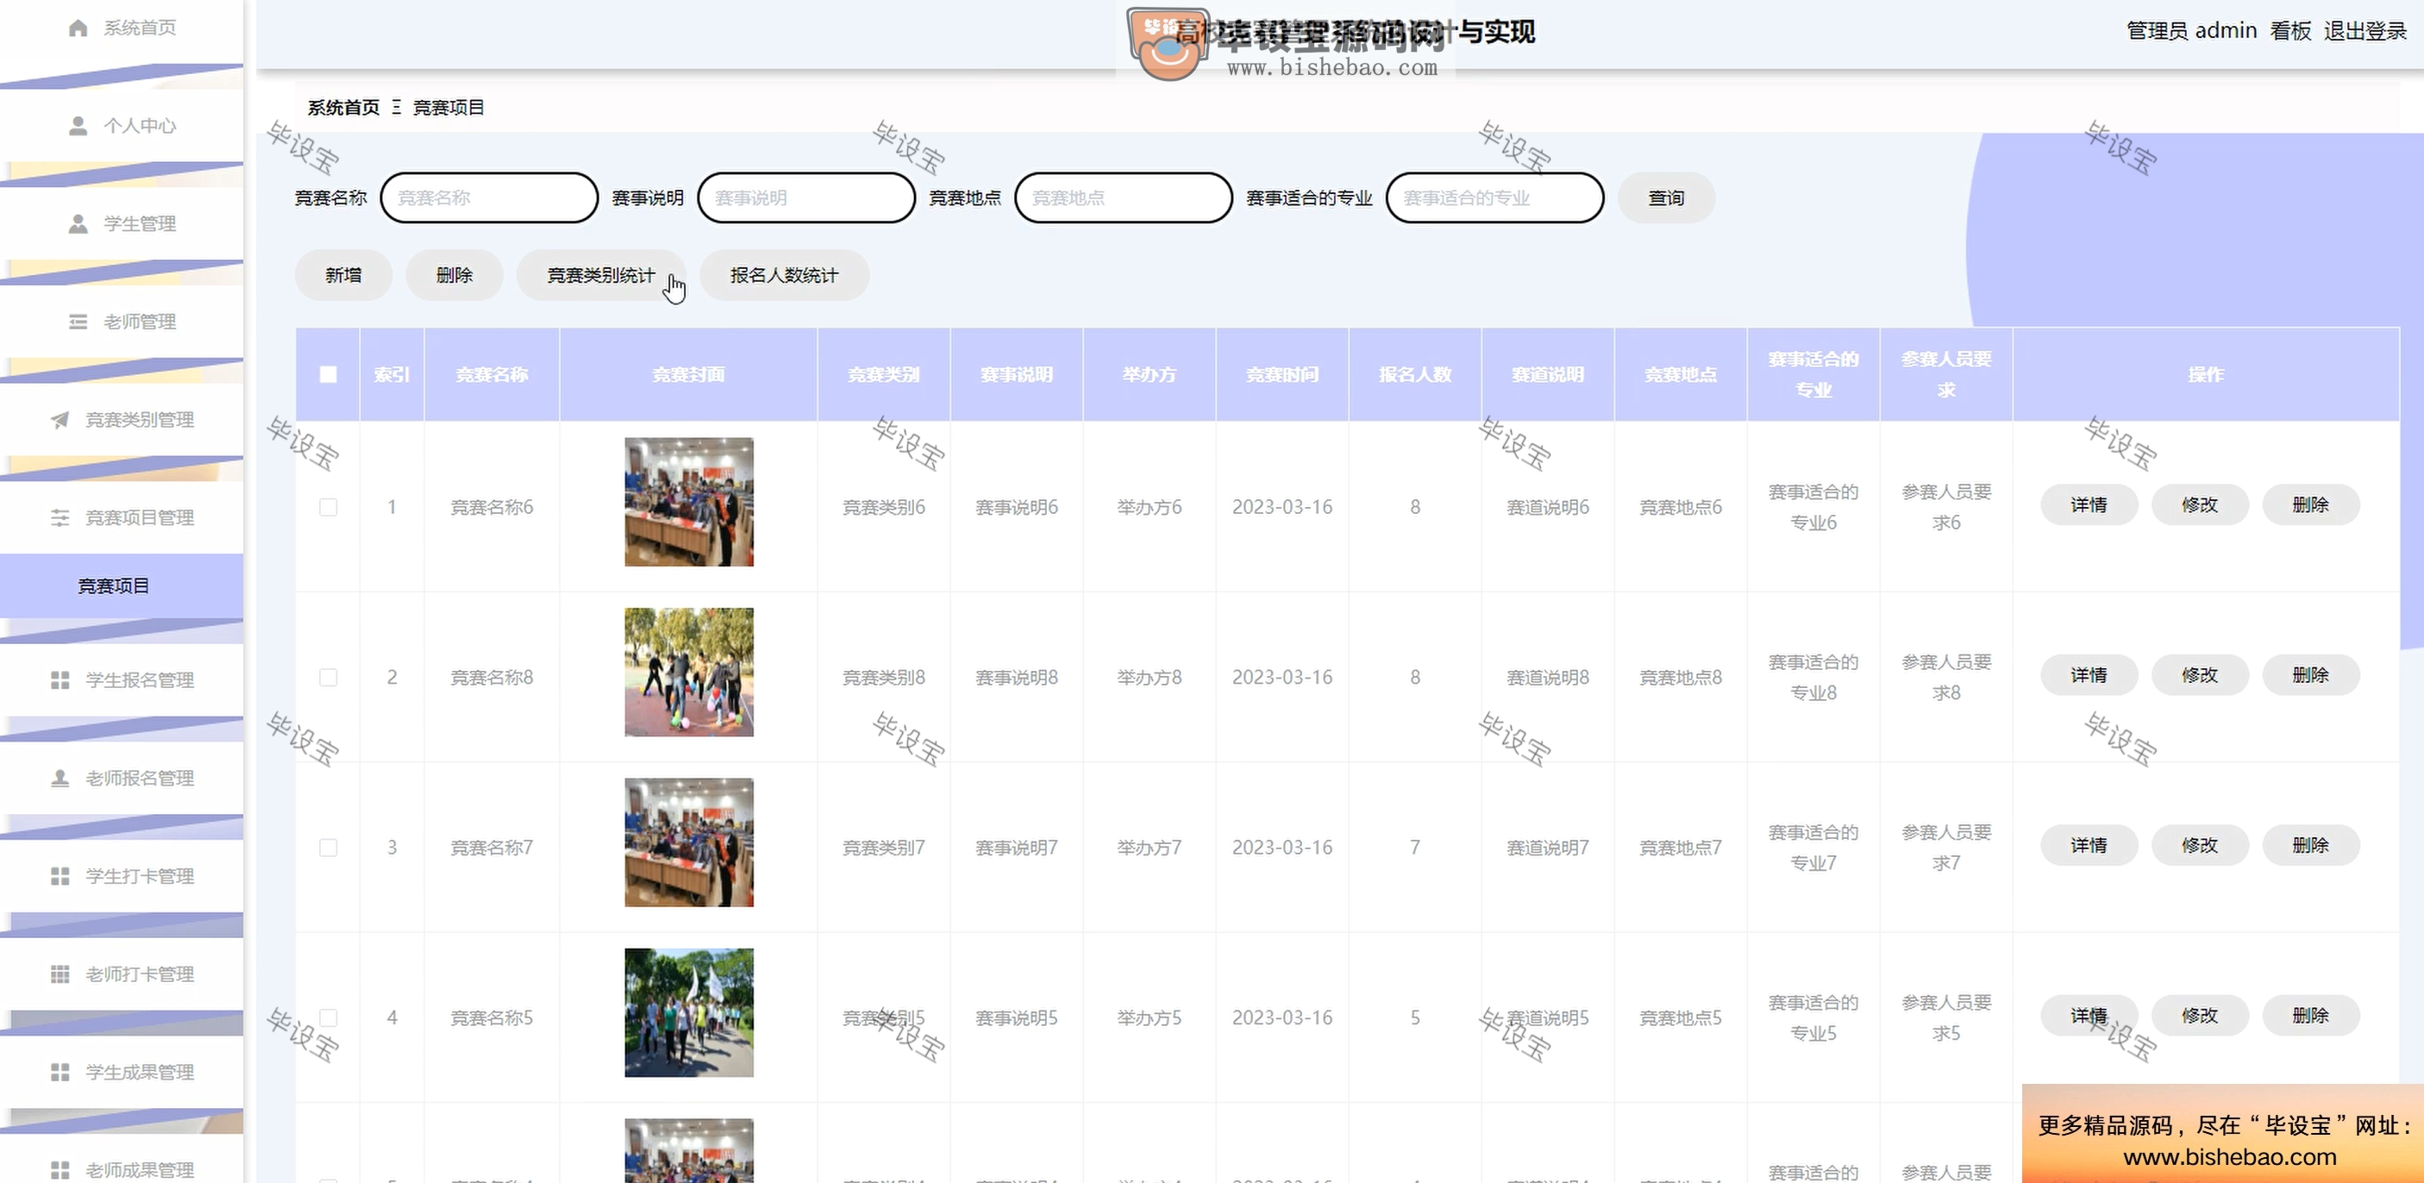2424x1183 pixels.
Task: Click 看板 in the top bar
Action: (x=2290, y=31)
